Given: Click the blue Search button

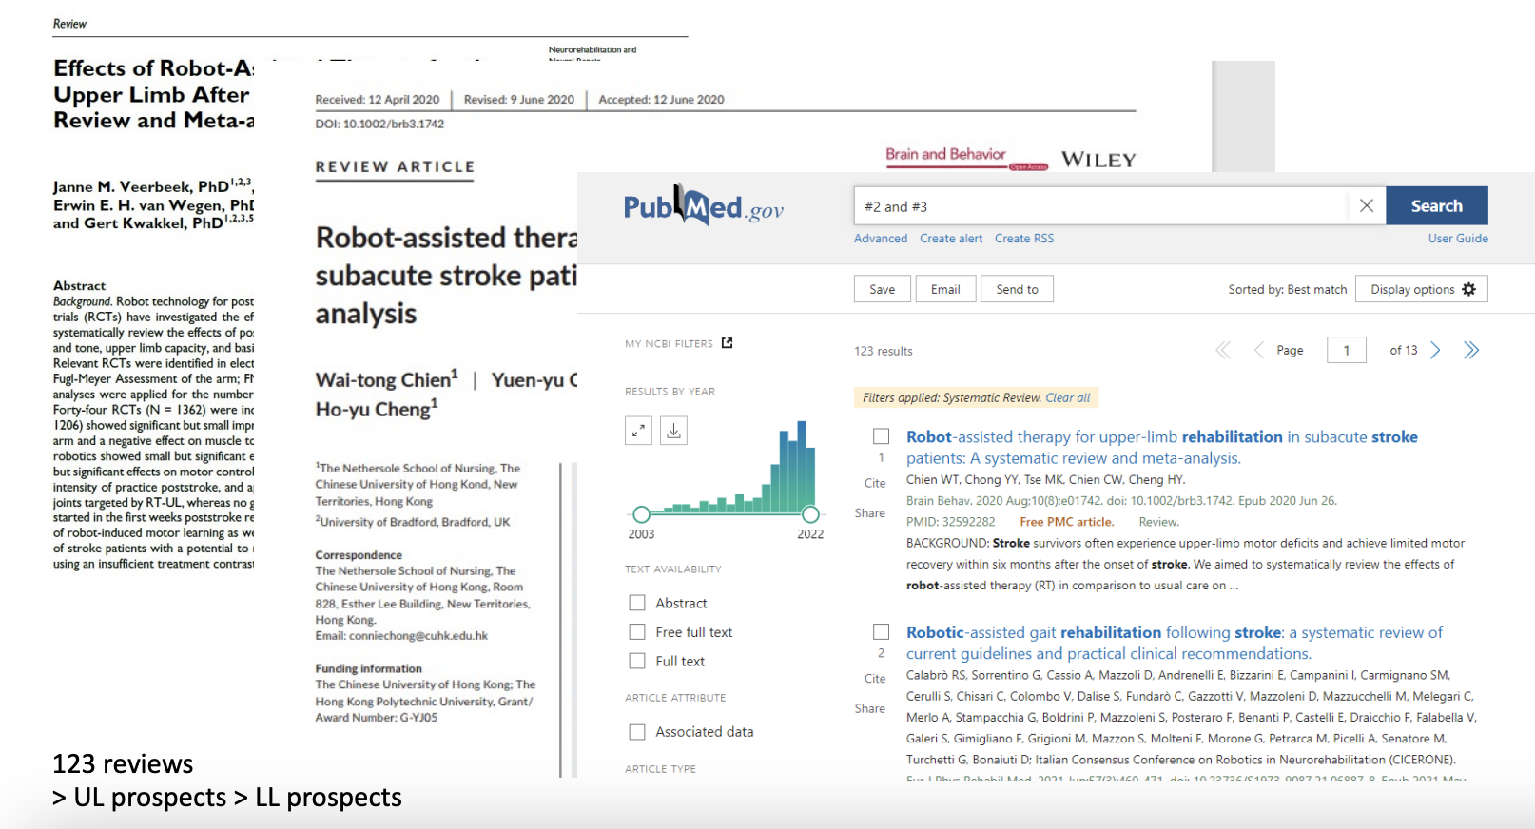Looking at the screenshot, I should pos(1437,206).
